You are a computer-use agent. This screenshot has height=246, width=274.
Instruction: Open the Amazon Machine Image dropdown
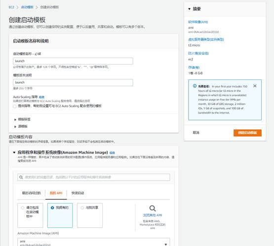pos(94,243)
